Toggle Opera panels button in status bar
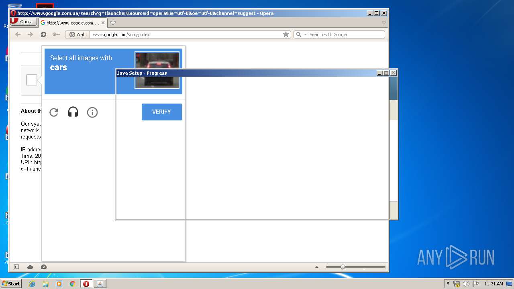The height and width of the screenshot is (289, 514). tap(16, 267)
